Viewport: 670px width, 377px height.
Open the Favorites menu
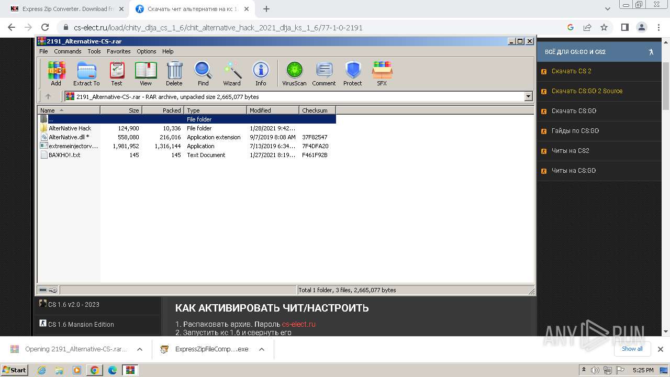click(x=119, y=51)
